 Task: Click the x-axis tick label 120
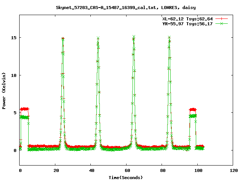point(234,170)
